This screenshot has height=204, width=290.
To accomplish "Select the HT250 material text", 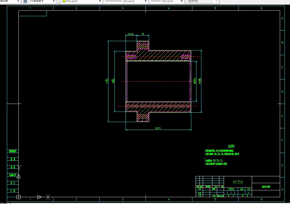I will coord(238,182).
